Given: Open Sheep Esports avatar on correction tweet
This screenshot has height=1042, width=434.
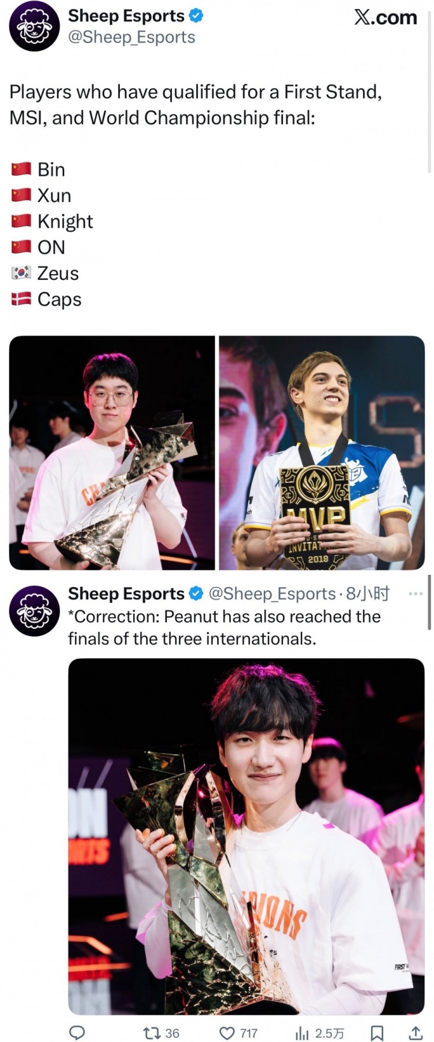Looking at the screenshot, I should [35, 611].
